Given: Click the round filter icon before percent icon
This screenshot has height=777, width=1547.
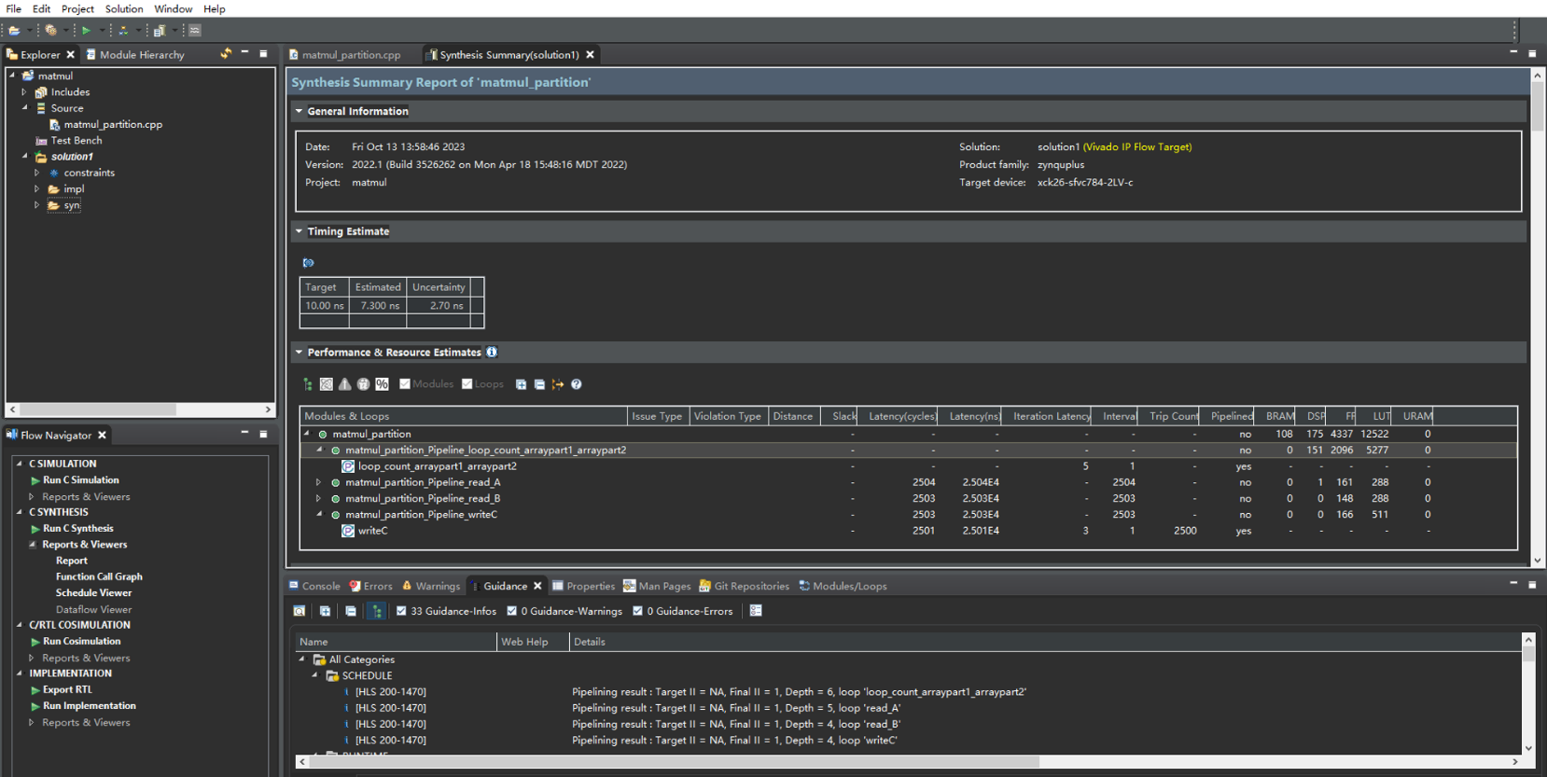Looking at the screenshot, I should tap(364, 384).
